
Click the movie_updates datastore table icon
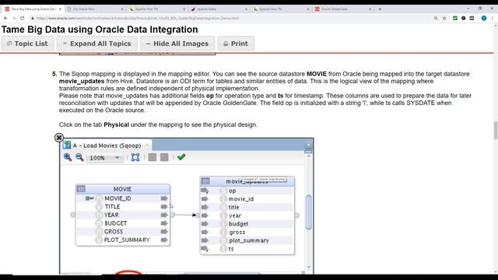(205, 181)
